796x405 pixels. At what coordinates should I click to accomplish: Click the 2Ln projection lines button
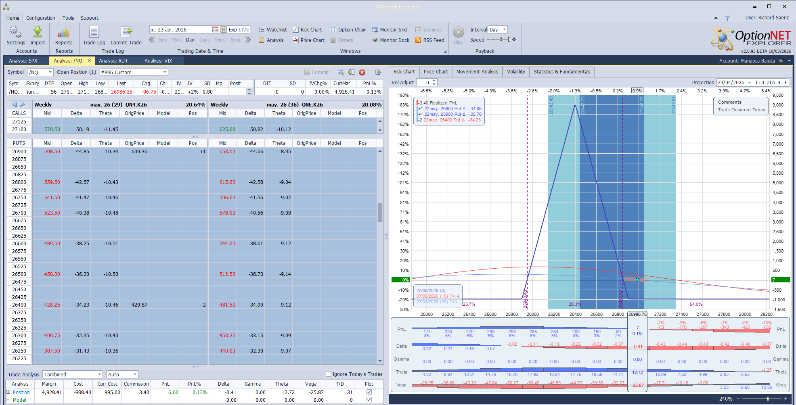click(771, 82)
